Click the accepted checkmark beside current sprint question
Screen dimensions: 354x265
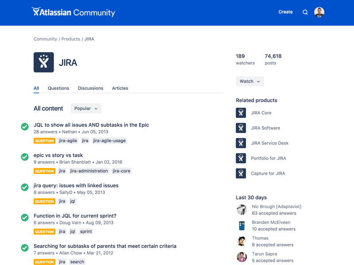pos(25,217)
